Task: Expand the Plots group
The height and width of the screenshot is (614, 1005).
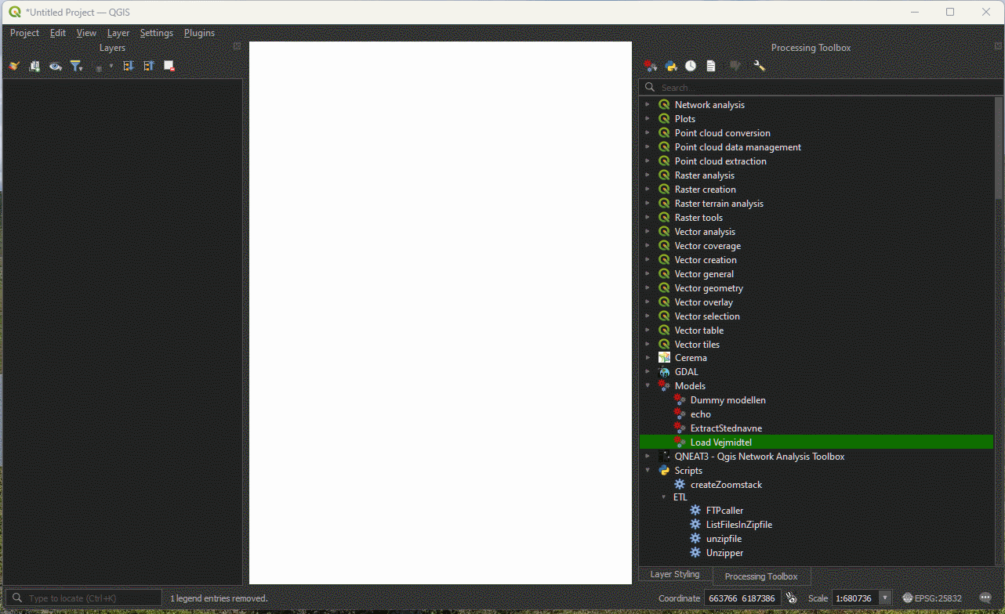Action: (648, 119)
